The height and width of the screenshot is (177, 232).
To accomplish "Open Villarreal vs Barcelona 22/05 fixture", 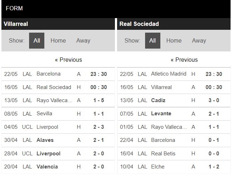I will pyautogui.click(x=58, y=74).
